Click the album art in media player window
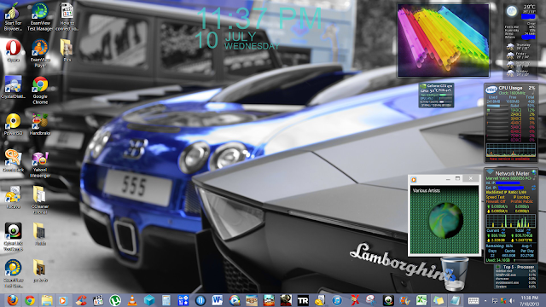The width and height of the screenshot is (546, 307). 445,220
